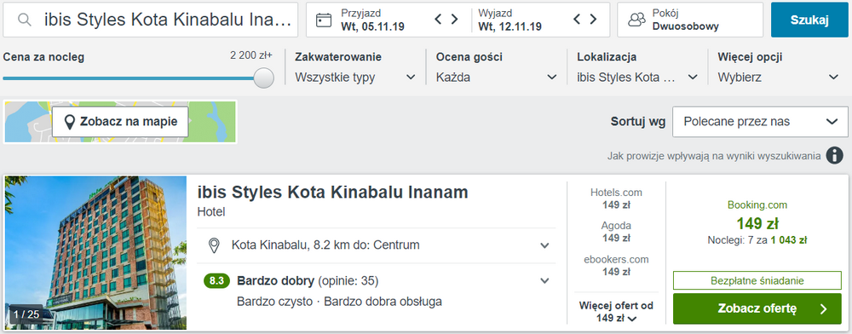Click the guests room type icon

point(636,20)
